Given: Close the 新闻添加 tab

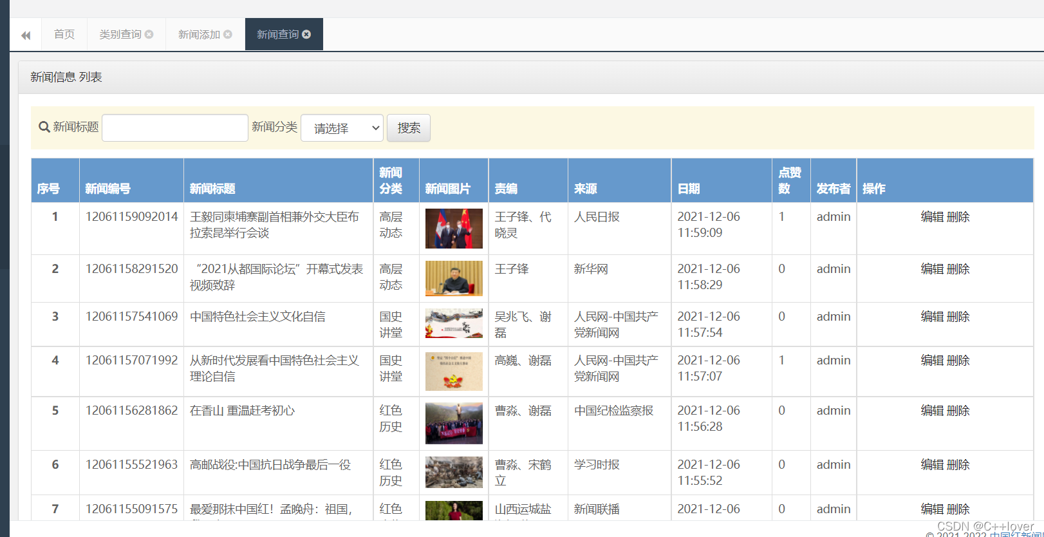Looking at the screenshot, I should pos(228,34).
